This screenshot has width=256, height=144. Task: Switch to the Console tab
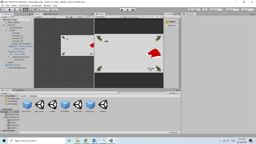pos(19,90)
